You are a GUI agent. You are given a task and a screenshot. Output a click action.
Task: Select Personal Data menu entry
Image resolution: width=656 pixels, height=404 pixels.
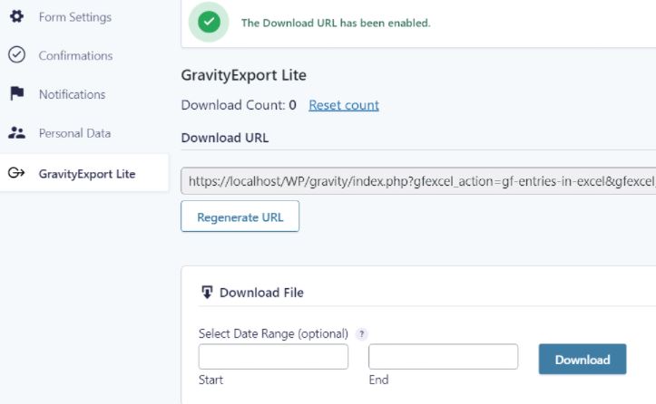pyautogui.click(x=74, y=133)
